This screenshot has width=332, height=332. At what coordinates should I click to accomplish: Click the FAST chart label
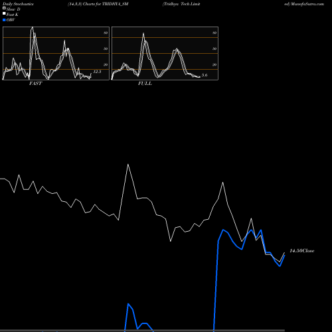pos(35,84)
